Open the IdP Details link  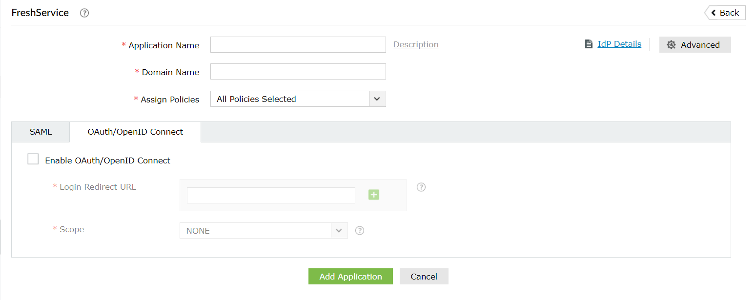[x=619, y=44]
